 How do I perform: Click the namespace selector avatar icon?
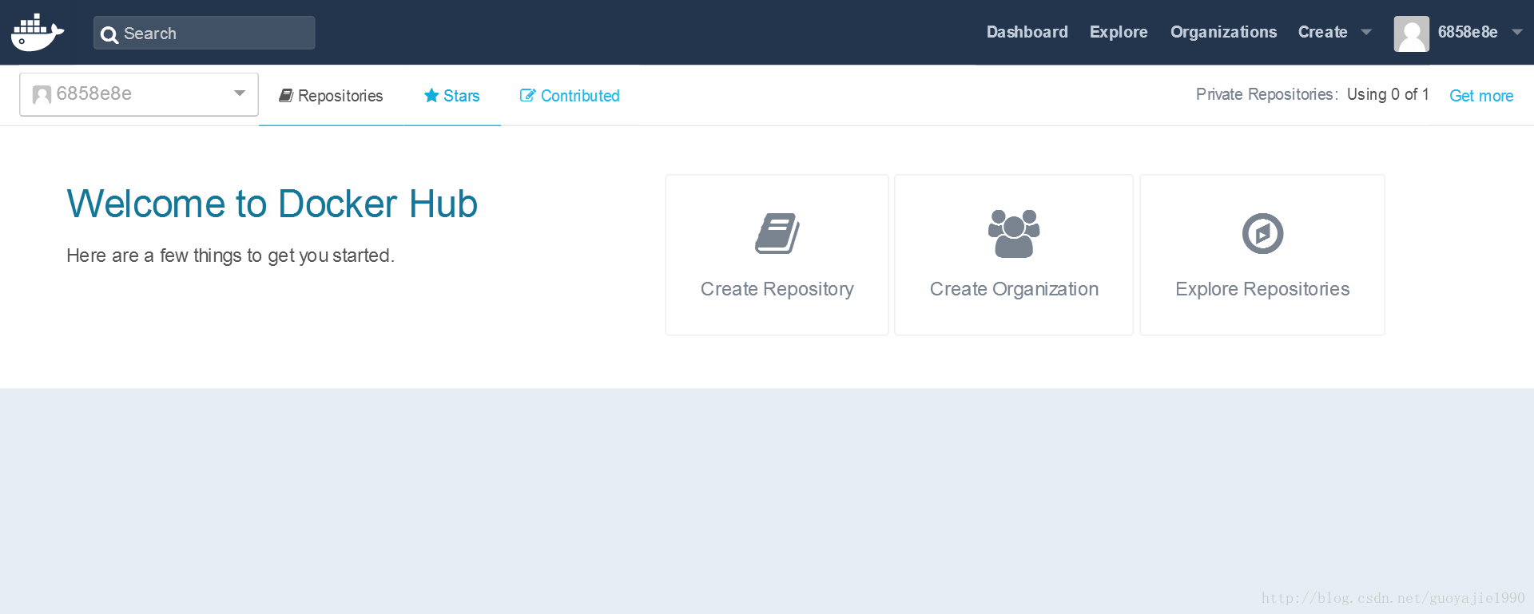(x=42, y=95)
